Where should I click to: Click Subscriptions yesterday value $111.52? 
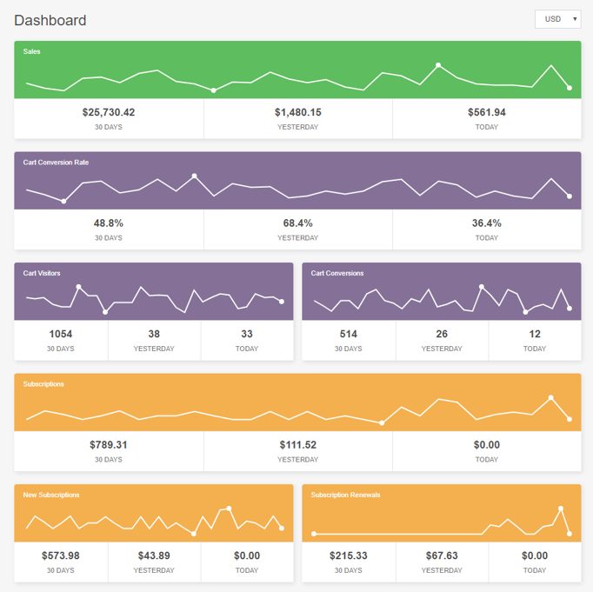298,444
